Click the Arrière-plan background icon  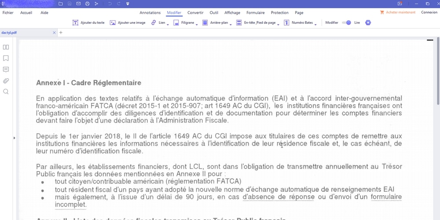(x=205, y=23)
